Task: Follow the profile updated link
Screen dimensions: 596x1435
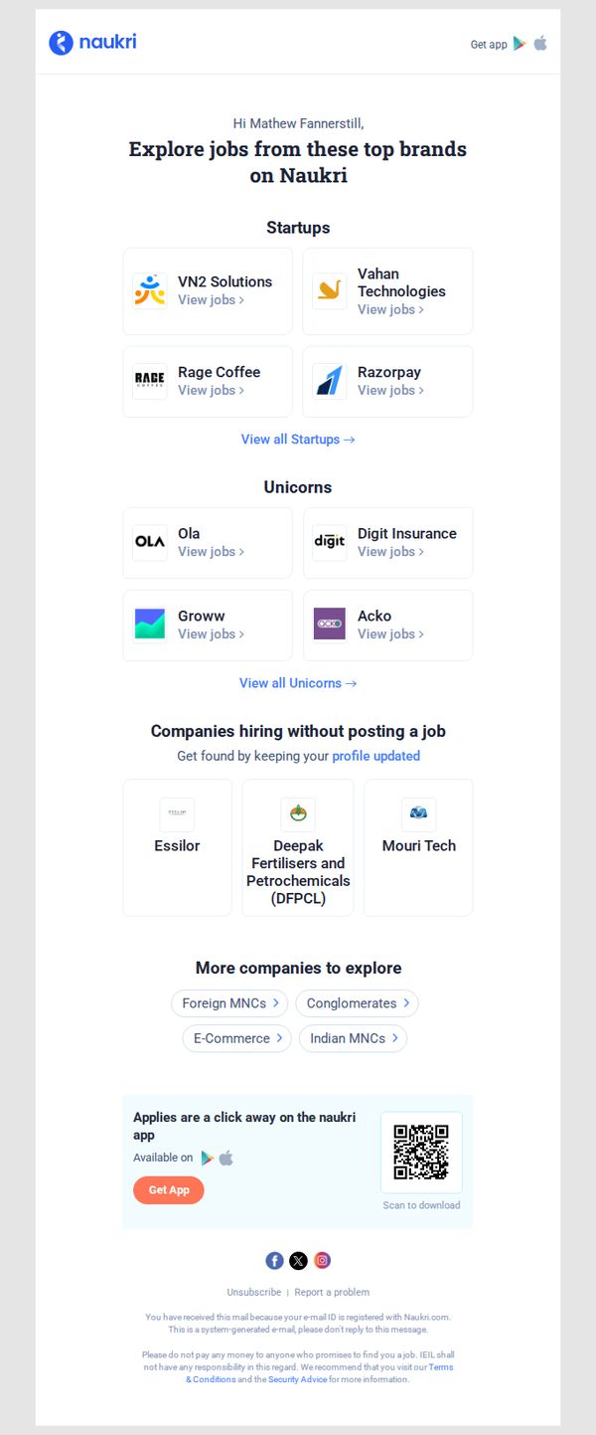Action: coord(375,756)
